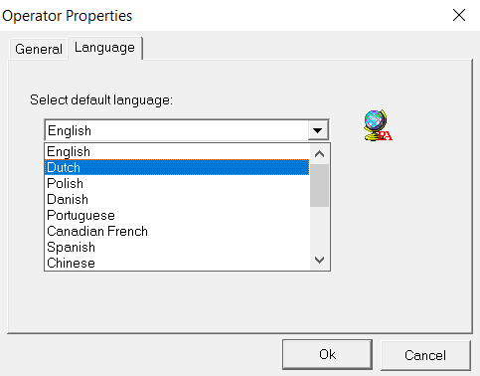Click the list scrollbar up arrow
Image resolution: width=480 pixels, height=376 pixels.
tap(319, 154)
